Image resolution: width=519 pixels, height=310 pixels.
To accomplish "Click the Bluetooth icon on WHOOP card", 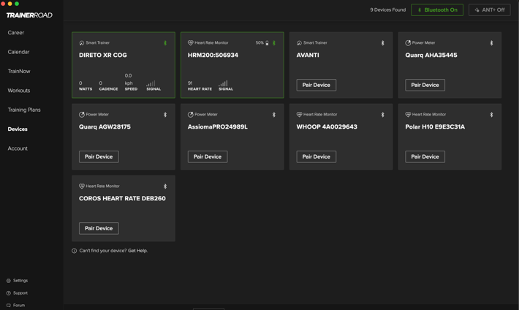I will (382, 115).
